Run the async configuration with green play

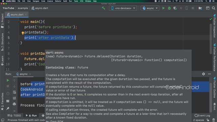[x=163, y=8]
